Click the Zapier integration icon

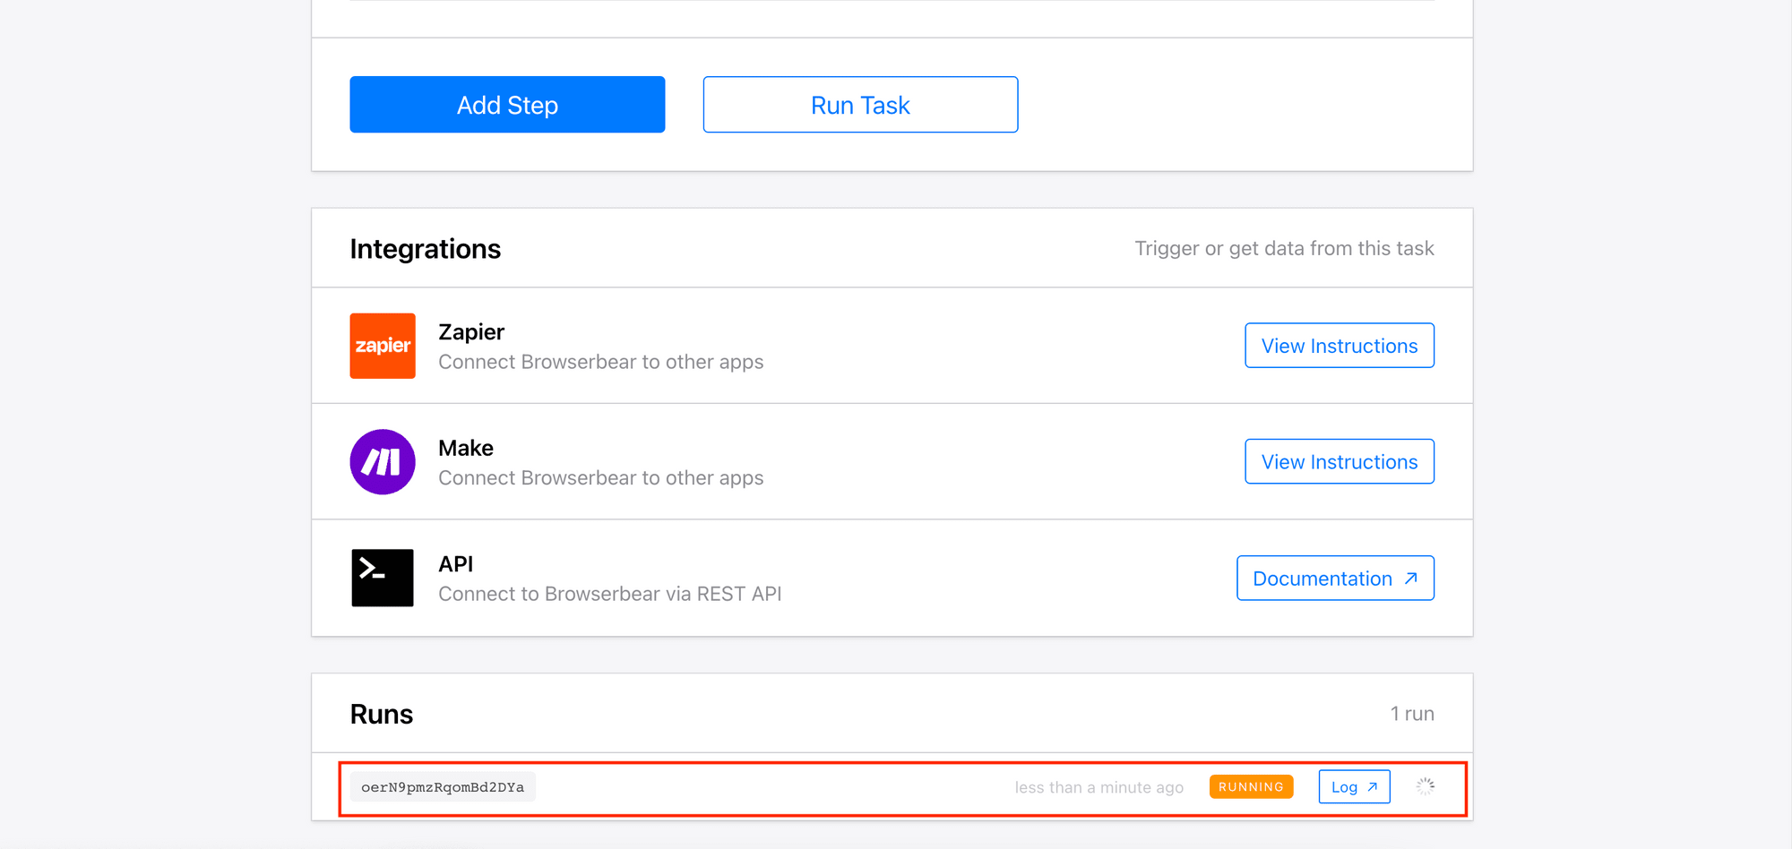[382, 346]
